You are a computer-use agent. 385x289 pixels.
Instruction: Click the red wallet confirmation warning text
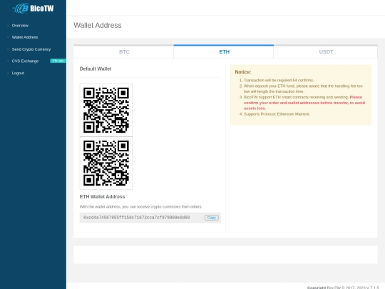pyautogui.click(x=304, y=103)
